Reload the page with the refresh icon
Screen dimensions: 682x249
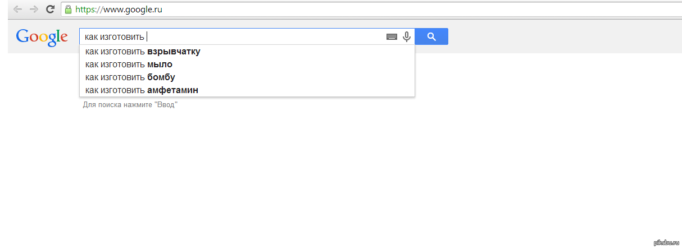[50, 10]
